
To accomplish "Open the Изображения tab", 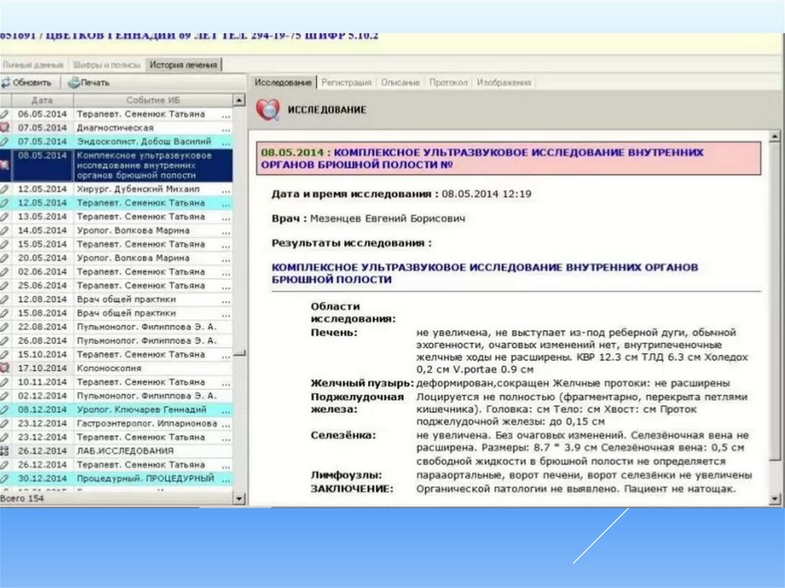I will (x=504, y=82).
